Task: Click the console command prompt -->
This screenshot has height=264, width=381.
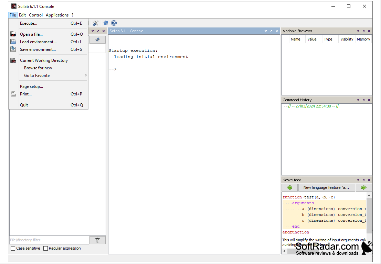Action: click(113, 69)
